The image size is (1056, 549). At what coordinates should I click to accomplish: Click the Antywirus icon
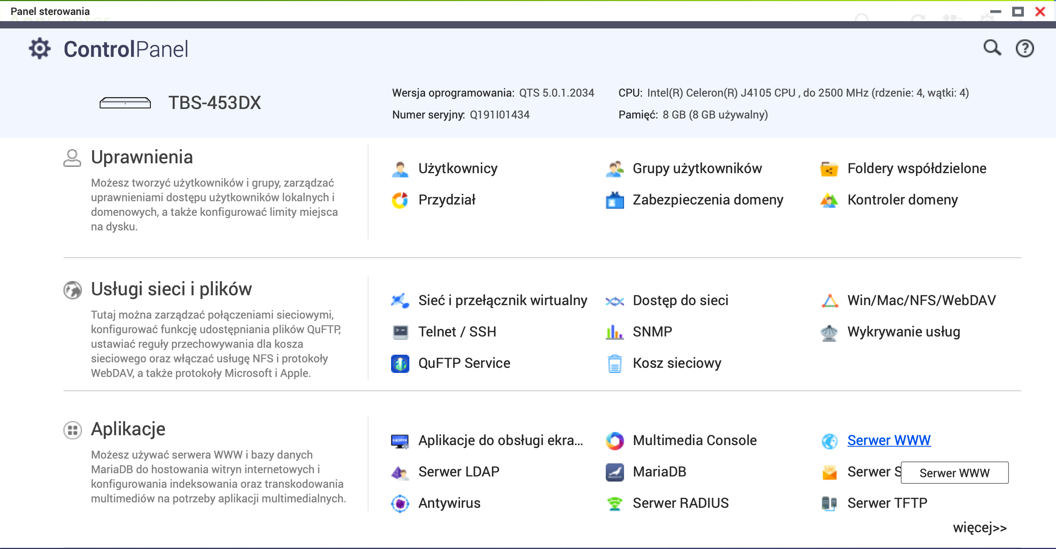[x=400, y=503]
